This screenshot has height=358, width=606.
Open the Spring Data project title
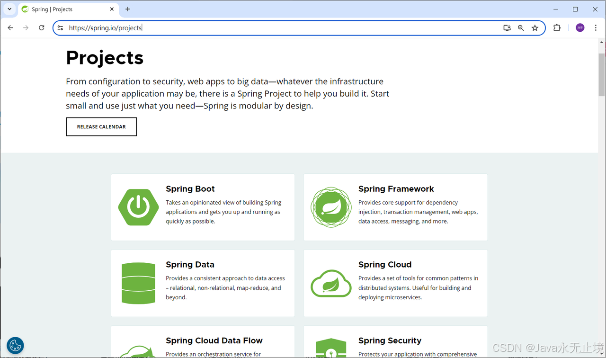(x=190, y=265)
